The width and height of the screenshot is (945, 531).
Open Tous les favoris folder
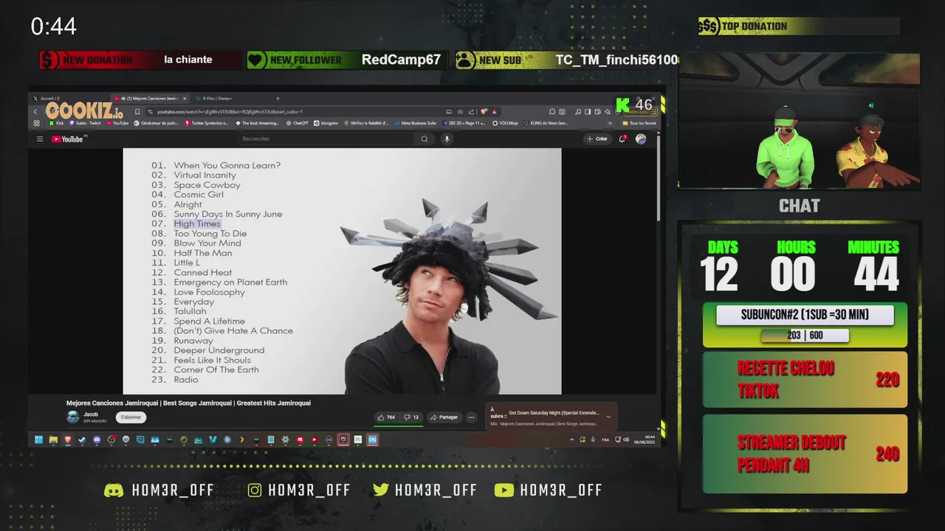tap(639, 123)
